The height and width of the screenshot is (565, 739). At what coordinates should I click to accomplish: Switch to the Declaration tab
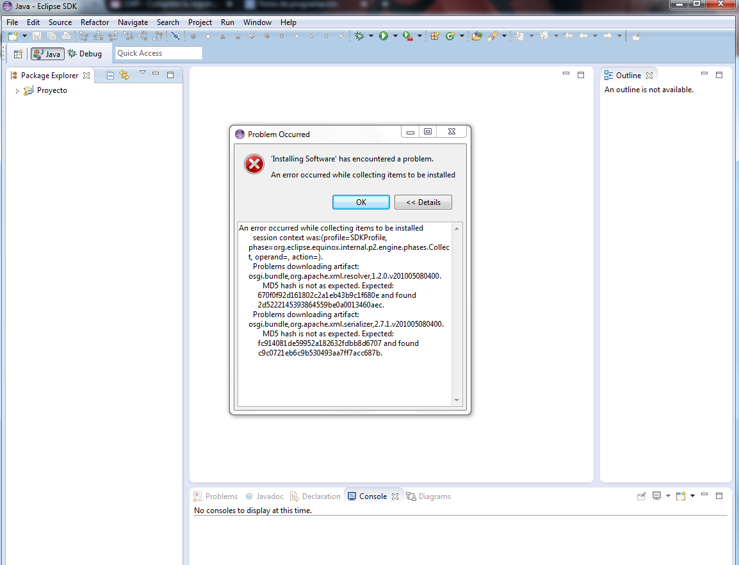pyautogui.click(x=315, y=496)
